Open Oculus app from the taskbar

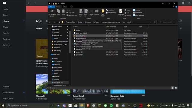(x=70, y=105)
